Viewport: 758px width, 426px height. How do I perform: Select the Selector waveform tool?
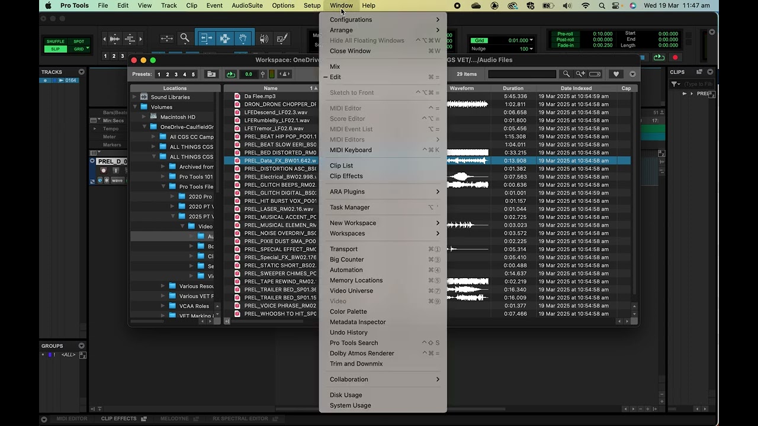225,38
